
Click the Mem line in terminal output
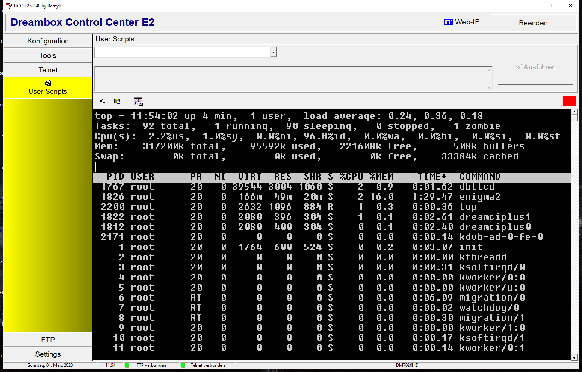pos(310,146)
